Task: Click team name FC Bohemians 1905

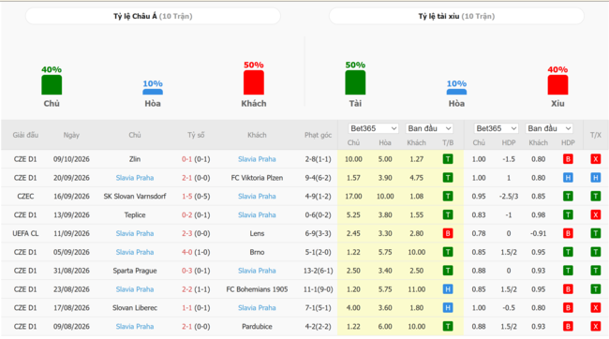Action: click(x=257, y=289)
